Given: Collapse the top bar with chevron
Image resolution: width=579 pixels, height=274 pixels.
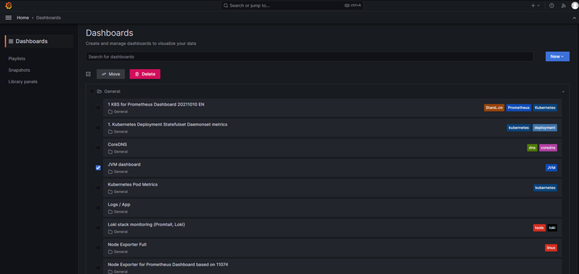Looking at the screenshot, I should pos(574,18).
